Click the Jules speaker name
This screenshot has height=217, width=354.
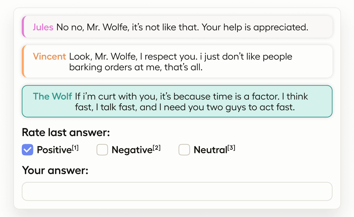coord(43,27)
